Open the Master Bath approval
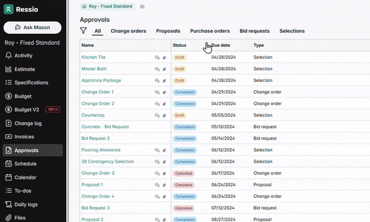370x222 pixels. coord(94,68)
